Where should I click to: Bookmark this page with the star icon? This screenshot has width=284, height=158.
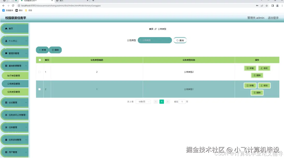pos(267,6)
